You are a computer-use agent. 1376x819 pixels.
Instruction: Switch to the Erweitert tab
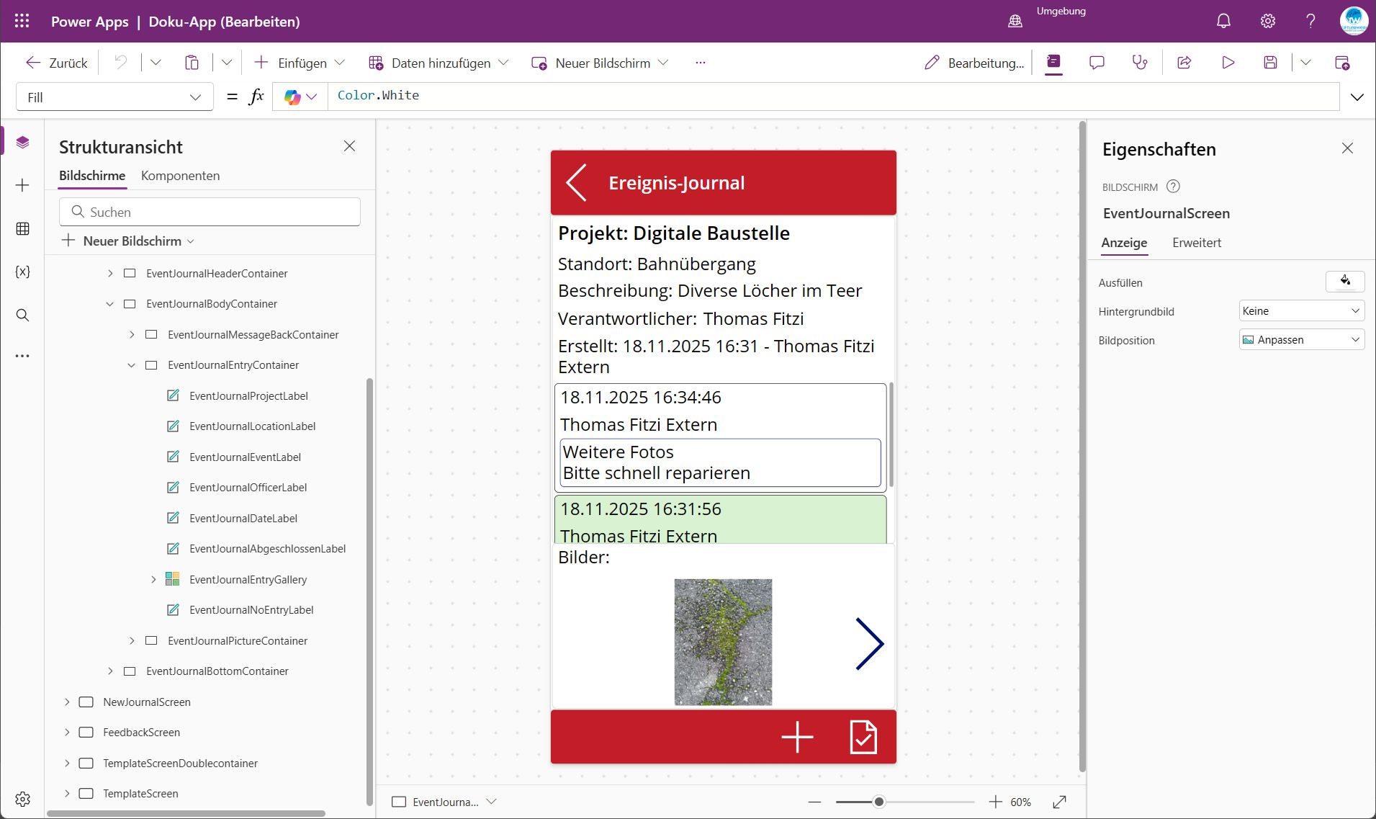(x=1196, y=243)
